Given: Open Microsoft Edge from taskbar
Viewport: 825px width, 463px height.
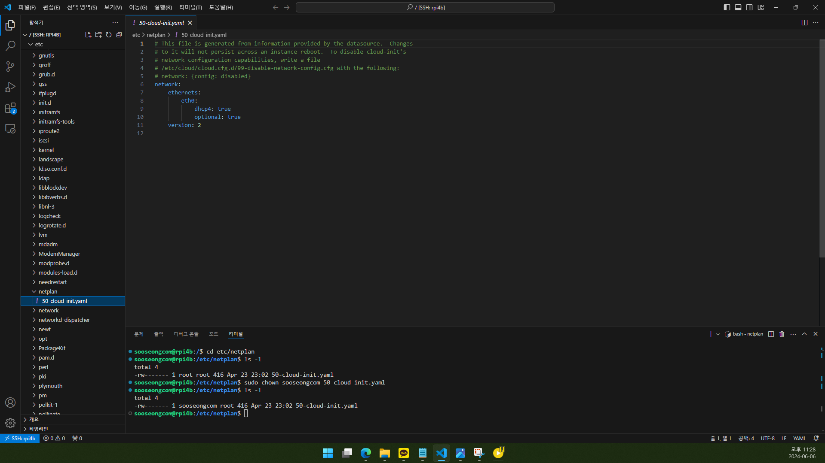Looking at the screenshot, I should click(366, 453).
